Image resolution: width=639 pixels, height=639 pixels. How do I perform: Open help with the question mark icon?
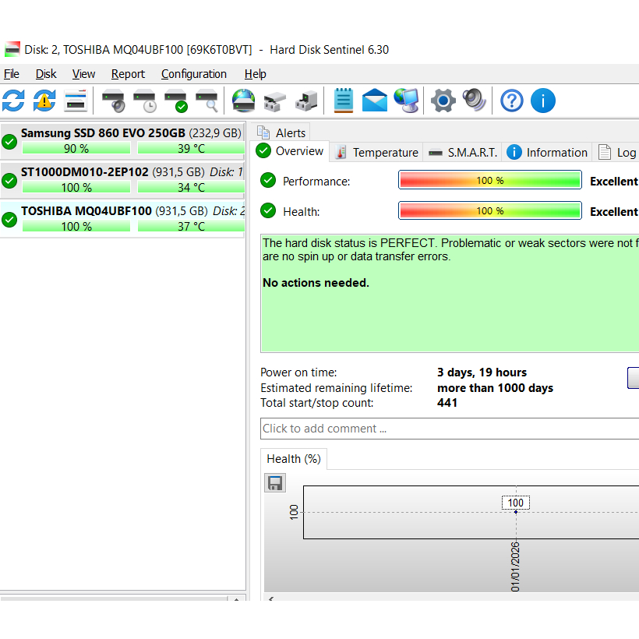pyautogui.click(x=511, y=101)
